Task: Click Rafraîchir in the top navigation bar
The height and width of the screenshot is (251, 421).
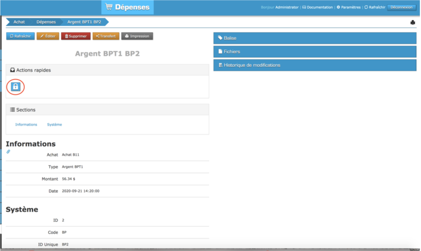Action: [x=375, y=7]
